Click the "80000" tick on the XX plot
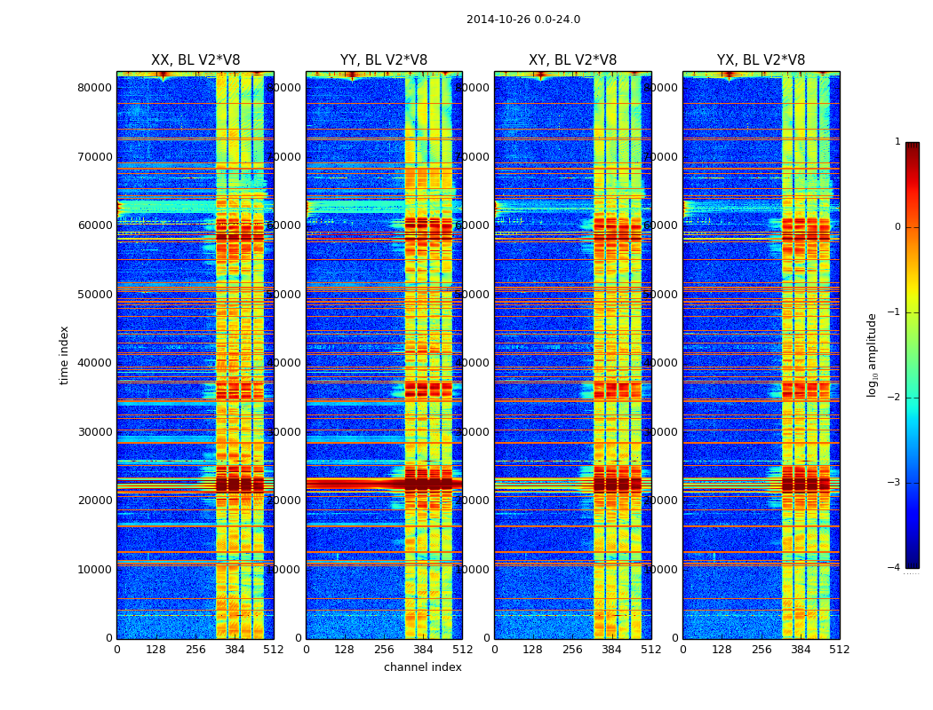This screenshot has height=710, width=933. [x=94, y=87]
